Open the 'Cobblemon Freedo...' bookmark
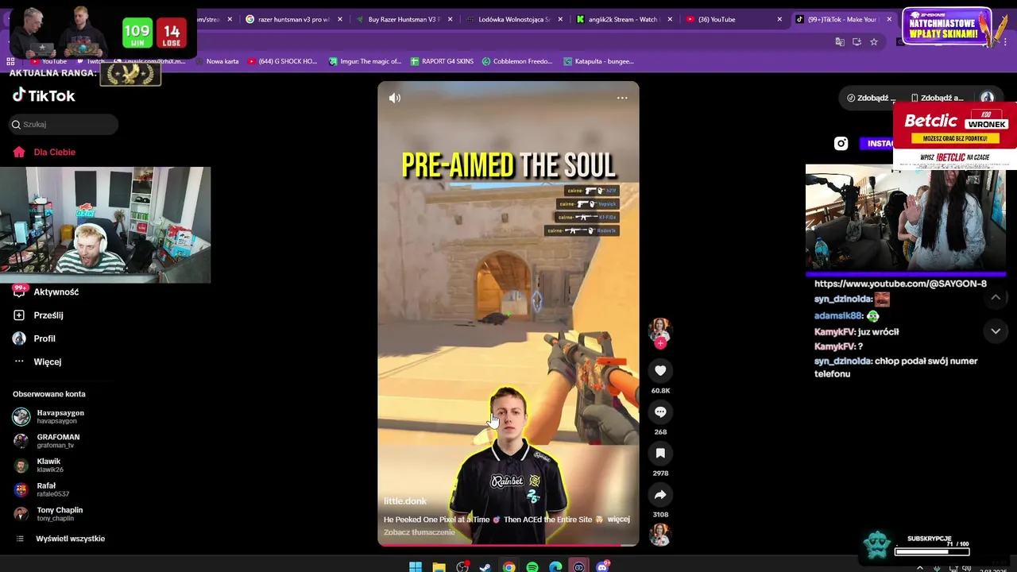Viewport: 1017px width, 572px height. [516, 61]
